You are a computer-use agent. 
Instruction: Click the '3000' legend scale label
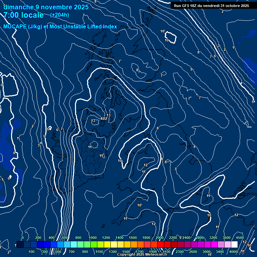point(206,252)
